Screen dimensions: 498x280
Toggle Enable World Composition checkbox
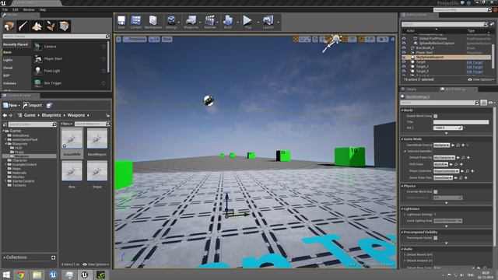(436, 116)
